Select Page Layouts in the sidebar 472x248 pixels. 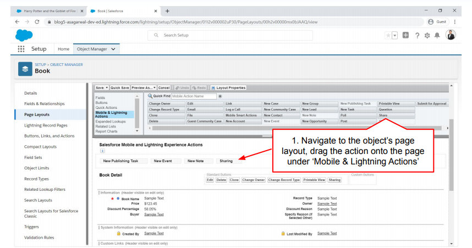click(37, 115)
